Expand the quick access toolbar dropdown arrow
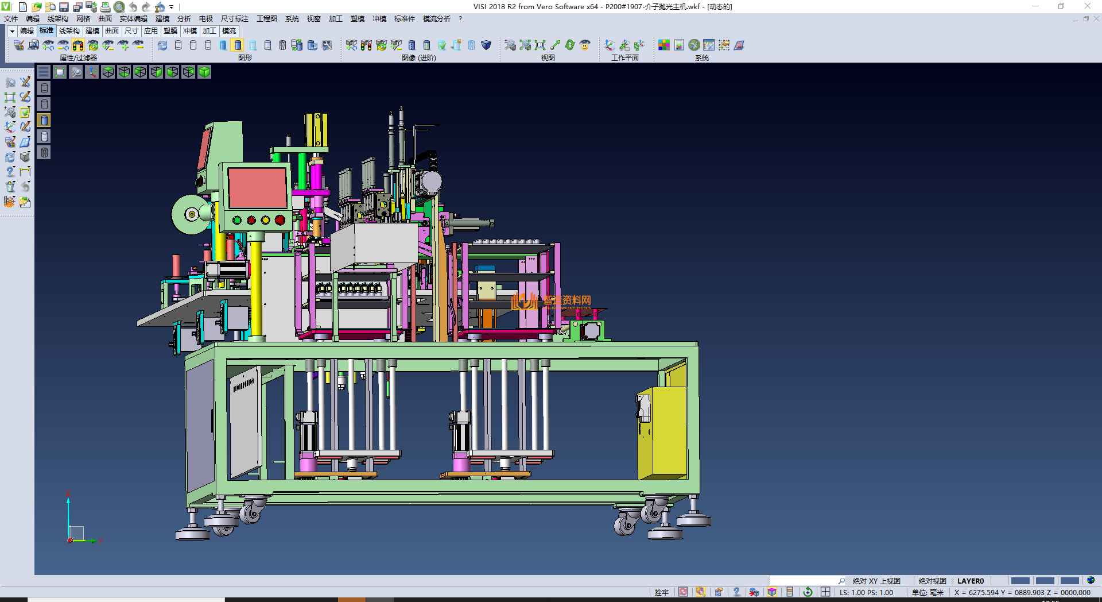 point(172,7)
